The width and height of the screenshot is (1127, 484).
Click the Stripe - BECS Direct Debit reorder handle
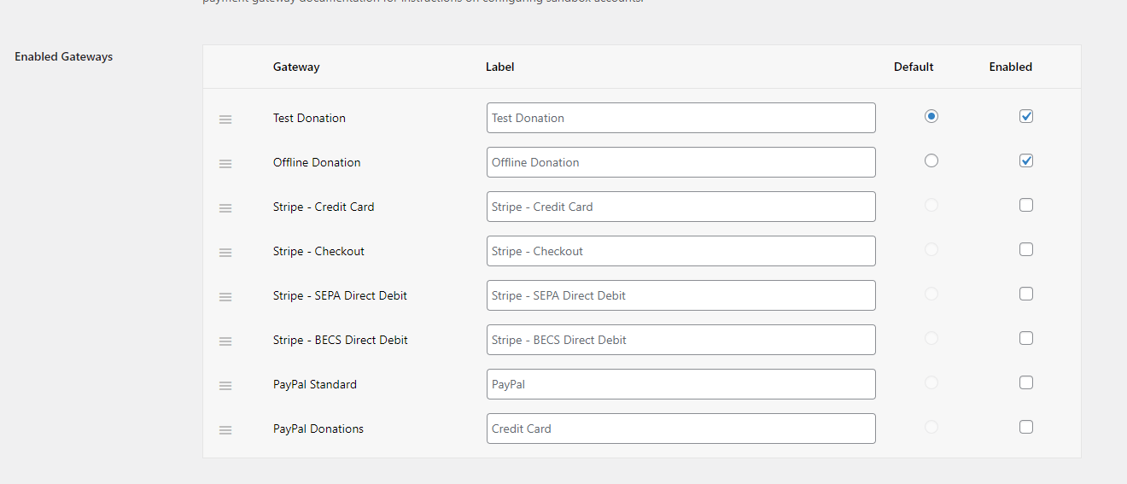225,341
